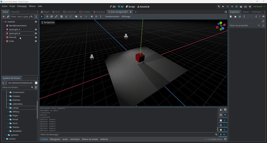Switch to the Script workspace

130,6
